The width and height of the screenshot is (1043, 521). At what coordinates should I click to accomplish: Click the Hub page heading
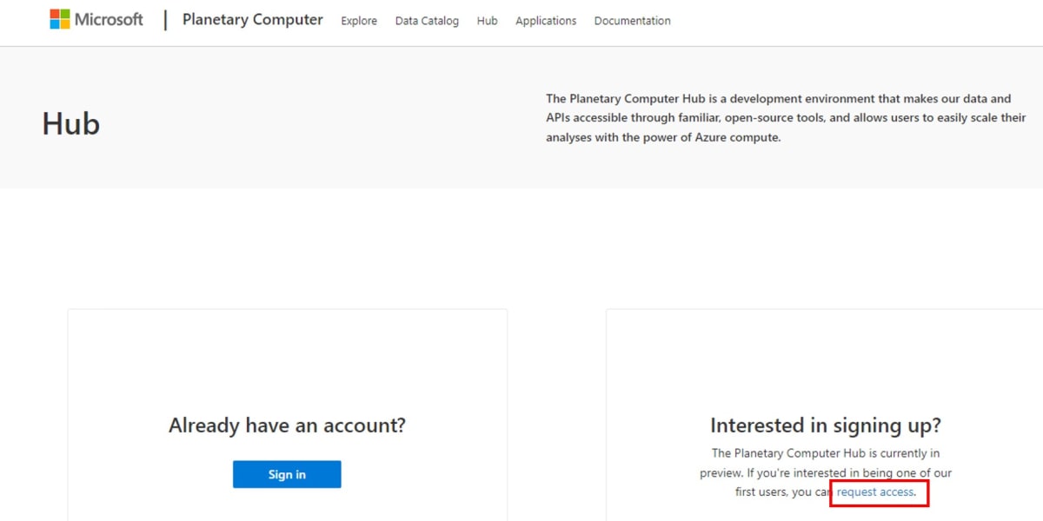pos(71,124)
